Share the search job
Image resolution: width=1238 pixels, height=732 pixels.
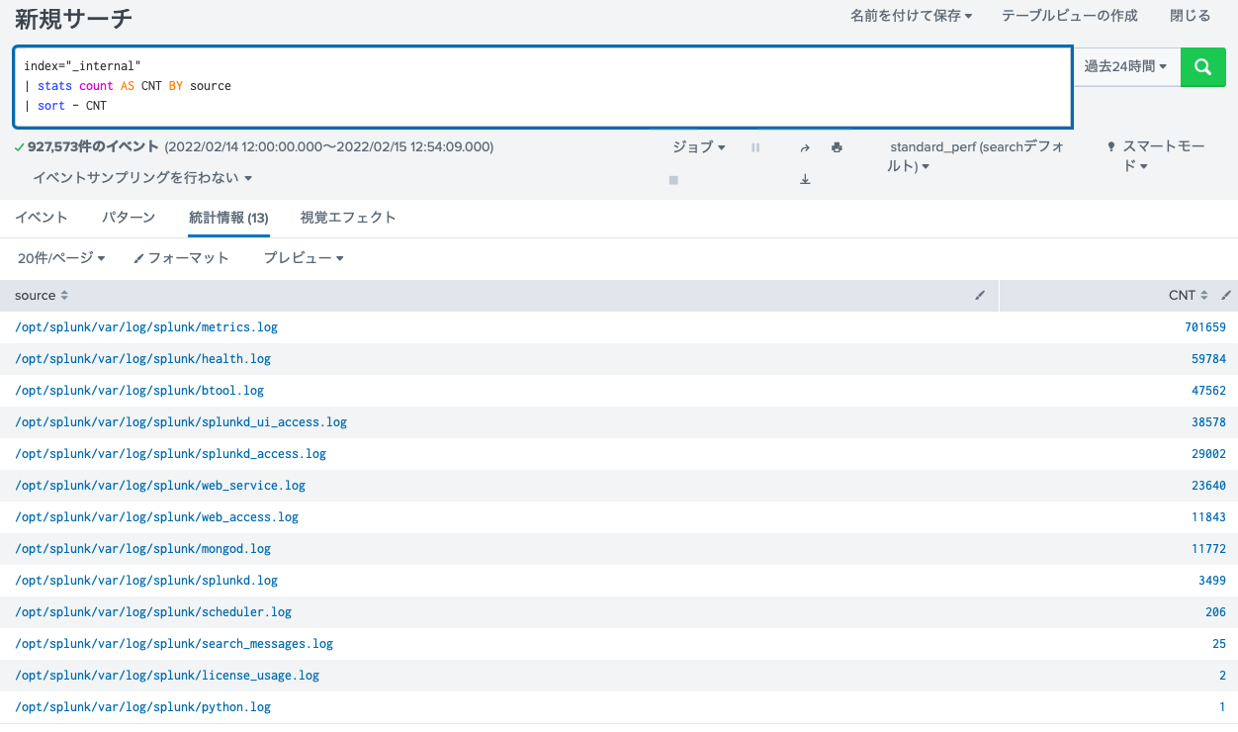(x=805, y=146)
